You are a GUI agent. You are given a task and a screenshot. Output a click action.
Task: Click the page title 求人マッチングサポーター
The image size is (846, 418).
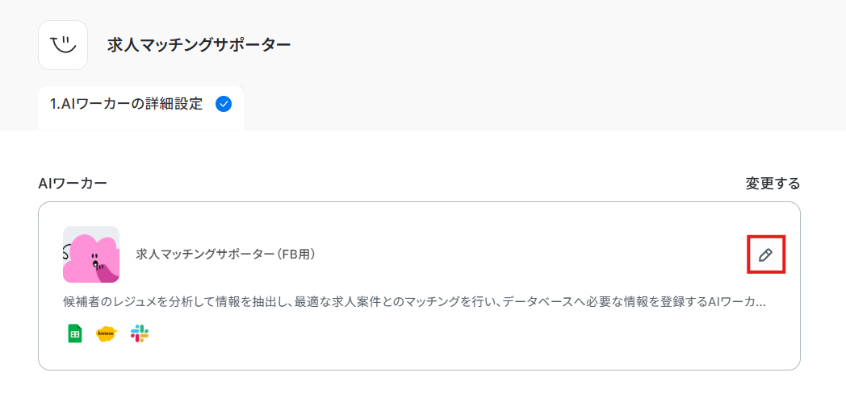[199, 45]
